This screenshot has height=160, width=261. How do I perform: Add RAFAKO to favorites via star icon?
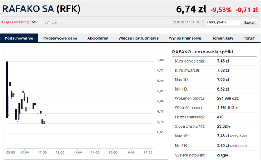(x=47, y=22)
